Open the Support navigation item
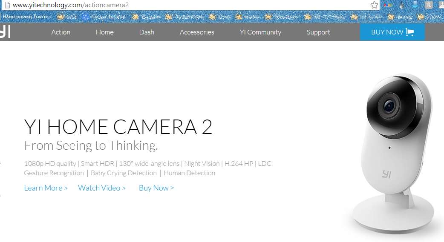The height and width of the screenshot is (242, 444). click(318, 32)
